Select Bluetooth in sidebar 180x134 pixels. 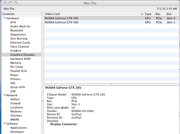17,30
